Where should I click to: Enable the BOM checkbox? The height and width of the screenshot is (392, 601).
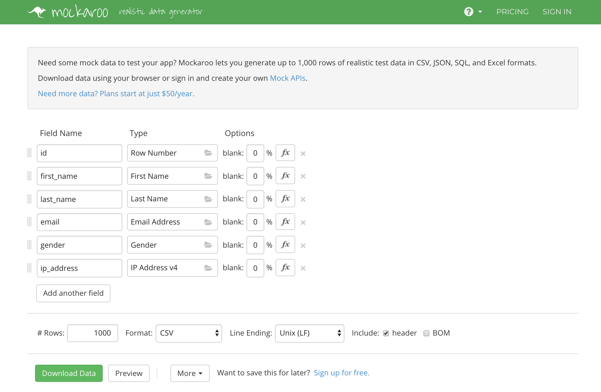pyautogui.click(x=426, y=333)
